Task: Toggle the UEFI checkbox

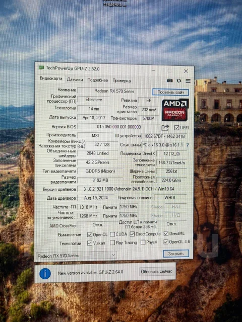Action: point(176,128)
